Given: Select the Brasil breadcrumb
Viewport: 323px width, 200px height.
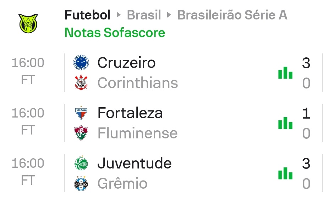Looking at the screenshot, I should click(x=144, y=15).
